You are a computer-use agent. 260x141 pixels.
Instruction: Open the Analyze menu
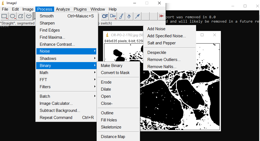63,9
